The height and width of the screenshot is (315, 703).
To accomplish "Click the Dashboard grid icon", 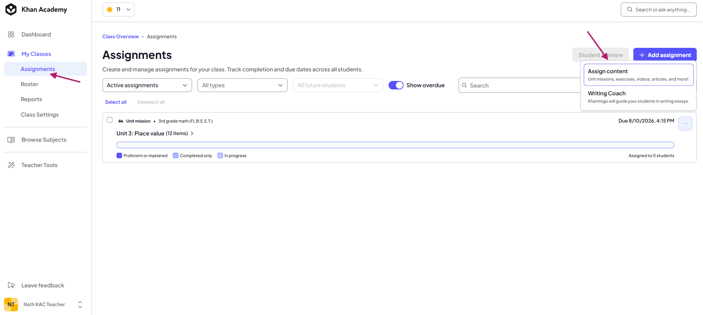I will point(11,34).
